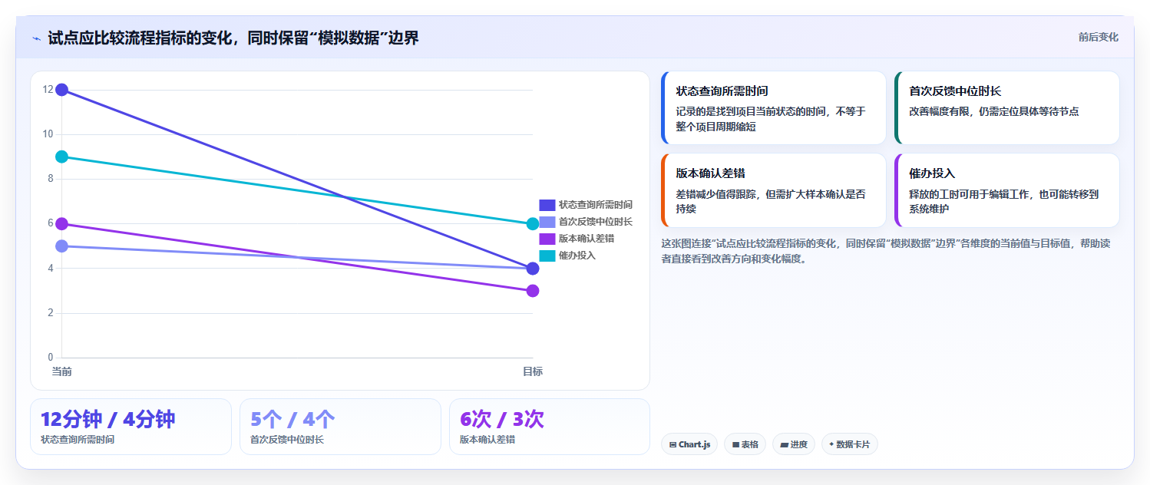Click the indigo data point at value 12
The height and width of the screenshot is (485, 1150).
point(62,90)
